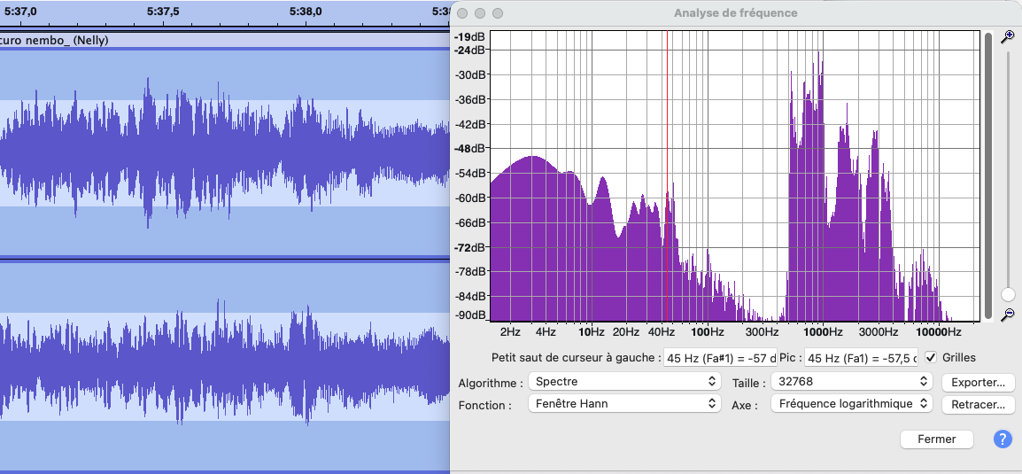Image resolution: width=1022 pixels, height=474 pixels.
Task: Click the Fermer button
Action: 937,439
